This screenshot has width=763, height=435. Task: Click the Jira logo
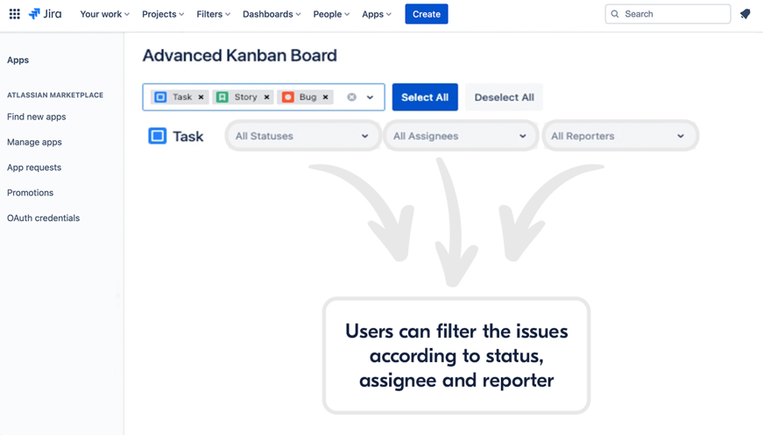click(46, 14)
